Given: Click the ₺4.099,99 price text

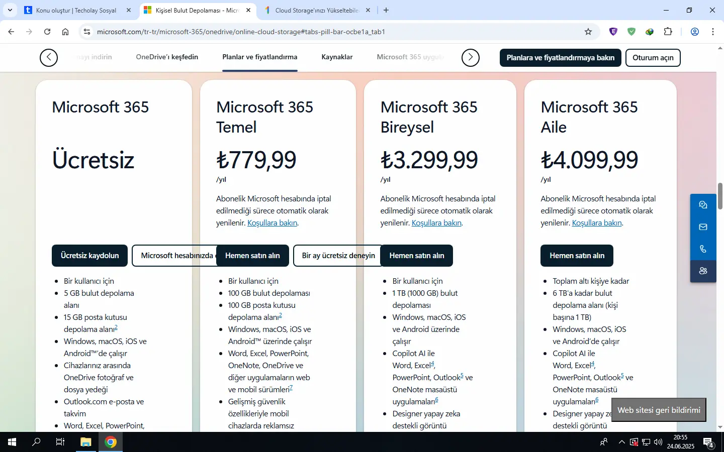Looking at the screenshot, I should [x=589, y=160].
